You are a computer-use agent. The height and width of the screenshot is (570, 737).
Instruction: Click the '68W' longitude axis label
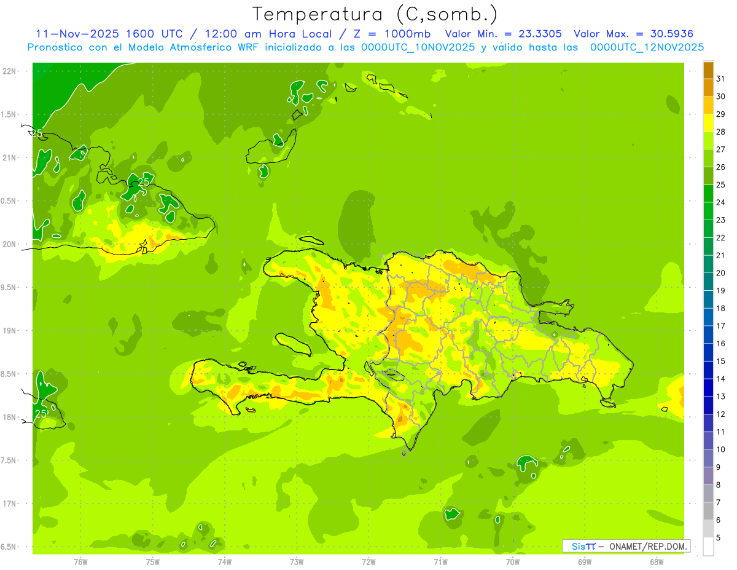click(657, 561)
